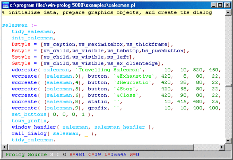
Task: Click the 'set_buttons' call
Action: [x=29, y=114]
